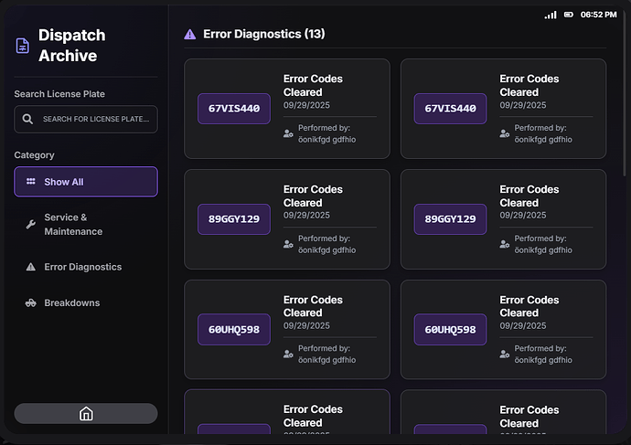Type in the Search License Plate field

tap(96, 119)
